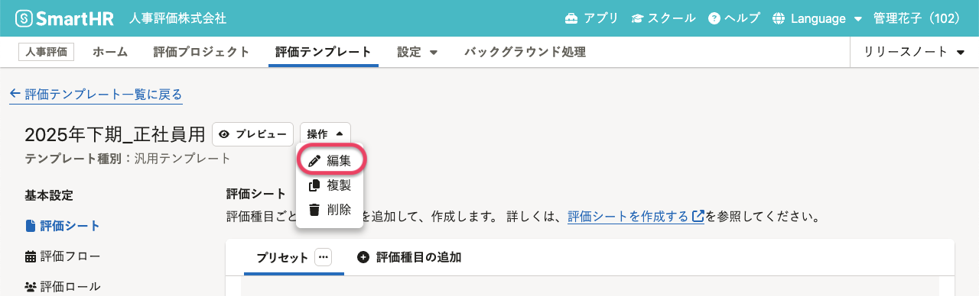979x296 pixels.
Task: Switch to the 評価プロジェクト tab
Action: point(201,52)
